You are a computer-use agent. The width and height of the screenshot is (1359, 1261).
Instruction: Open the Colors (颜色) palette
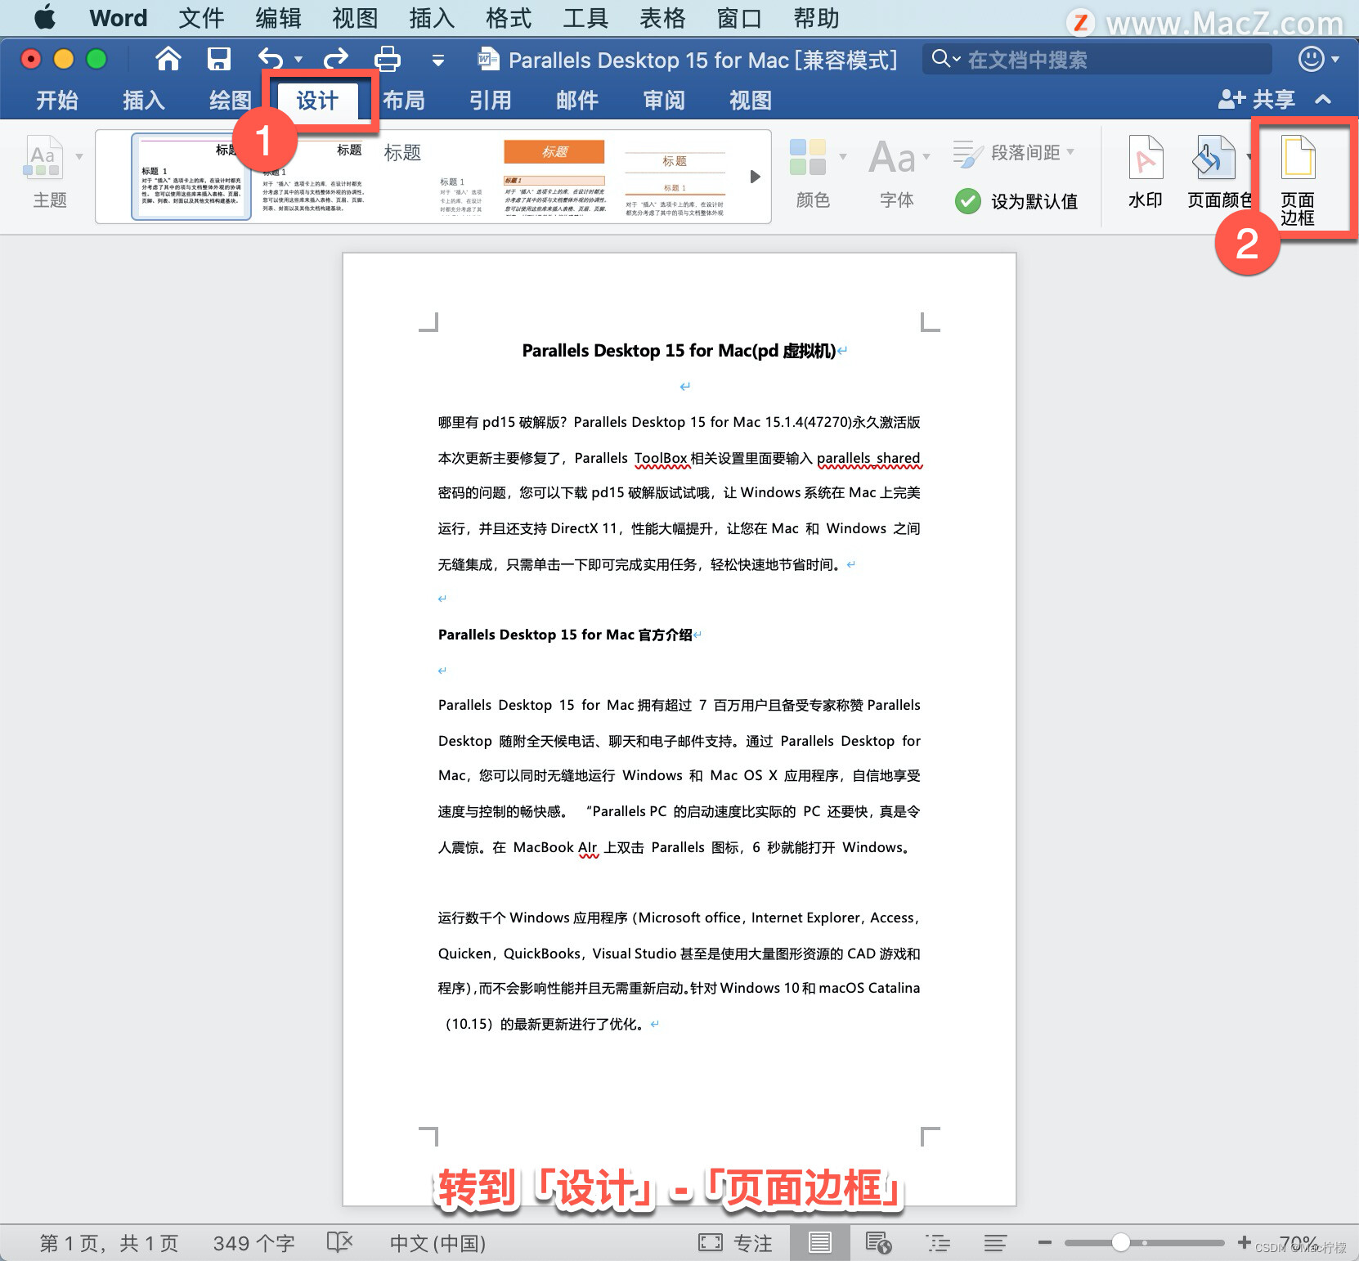tap(812, 173)
